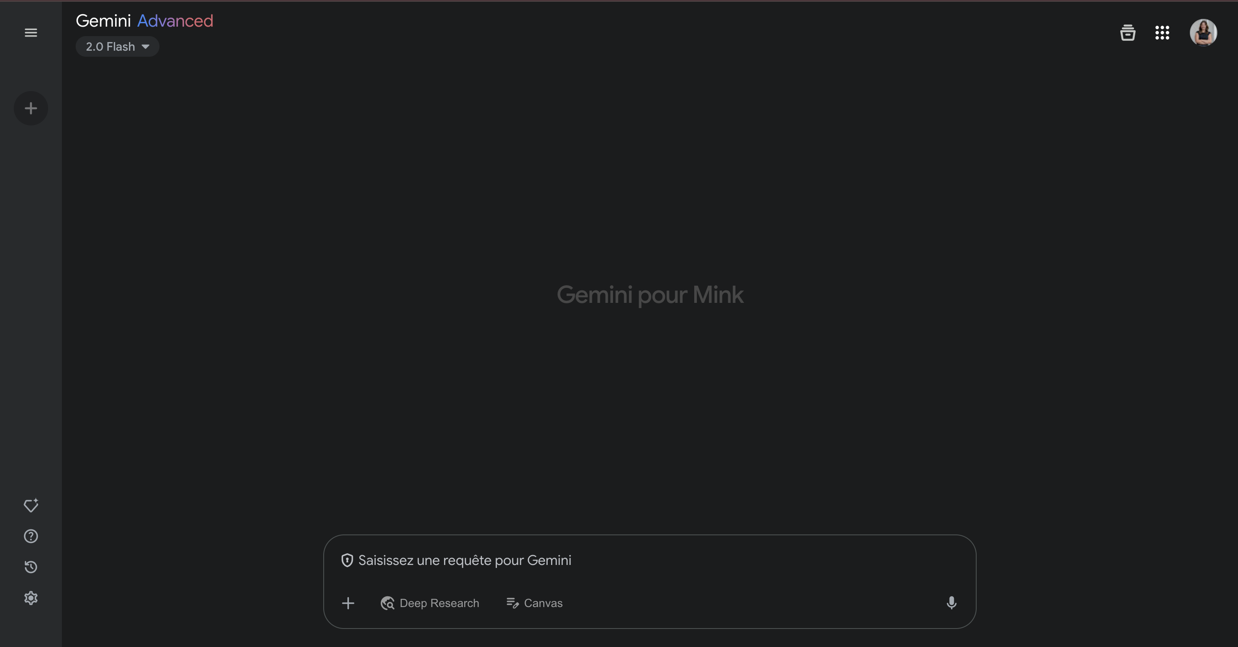Image resolution: width=1238 pixels, height=647 pixels.
Task: Activate the microphone voice input
Action: [x=951, y=603]
